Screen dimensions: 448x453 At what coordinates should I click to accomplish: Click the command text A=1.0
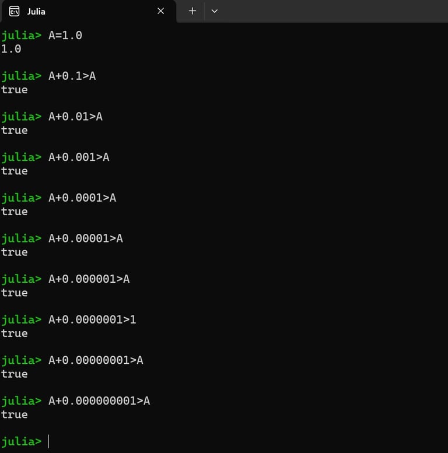pos(65,35)
